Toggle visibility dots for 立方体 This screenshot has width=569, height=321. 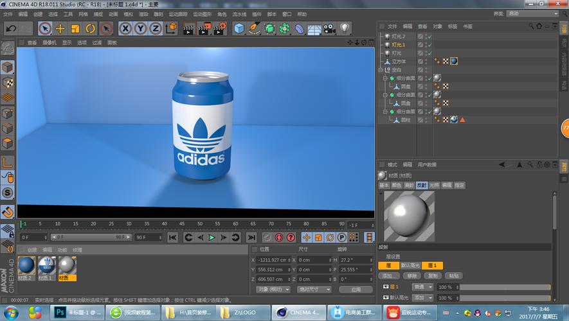426,62
